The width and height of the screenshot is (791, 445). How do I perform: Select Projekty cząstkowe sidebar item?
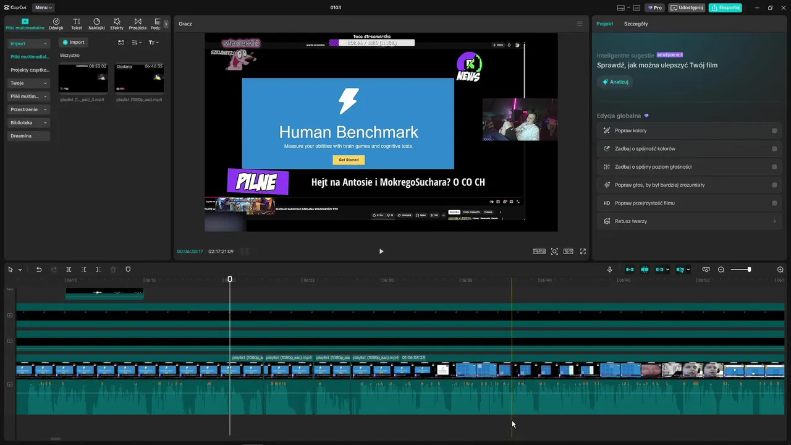tap(29, 70)
